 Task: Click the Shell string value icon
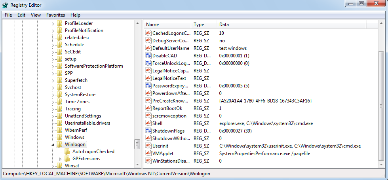coord(148,123)
